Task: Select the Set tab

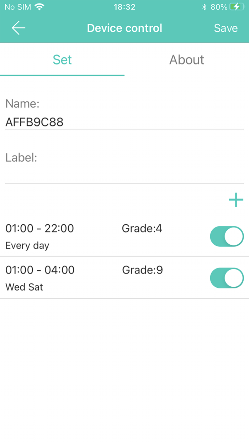Action: click(62, 59)
